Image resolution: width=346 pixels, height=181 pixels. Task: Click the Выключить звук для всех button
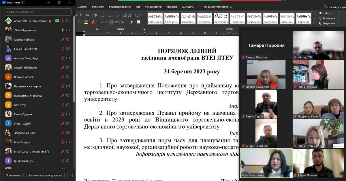click(45, 175)
